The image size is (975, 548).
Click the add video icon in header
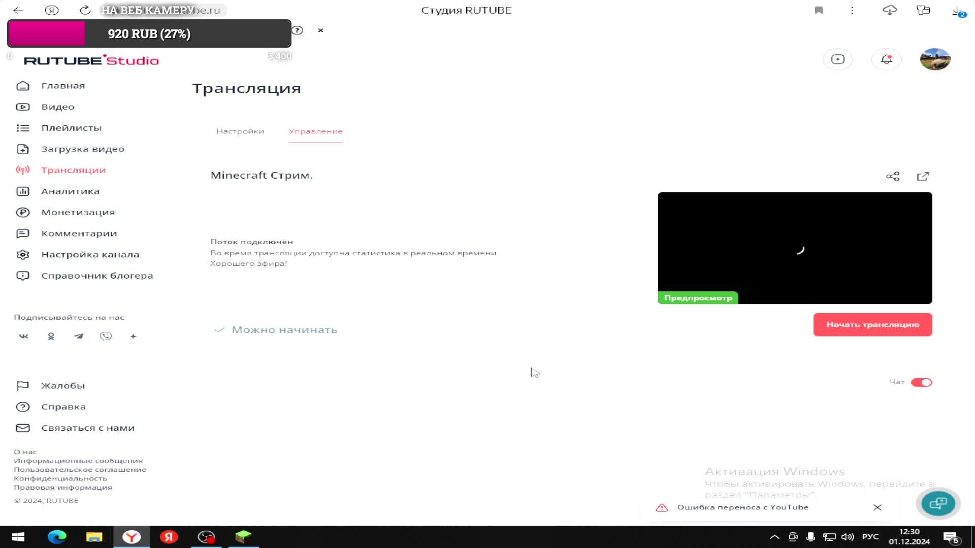pos(838,59)
